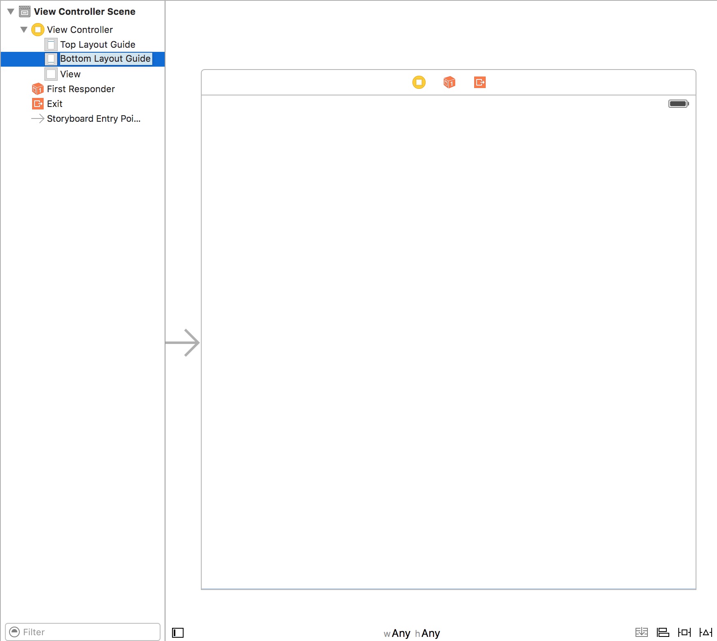Image resolution: width=717 pixels, height=641 pixels.
Task: Click the Exit icon in scene dock
Action: 480,82
